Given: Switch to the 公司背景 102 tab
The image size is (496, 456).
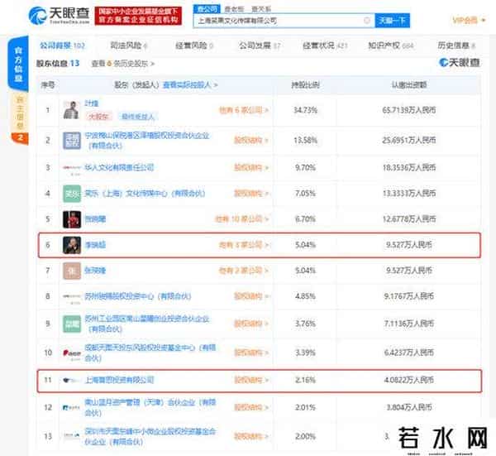Looking at the screenshot, I should tap(62, 46).
